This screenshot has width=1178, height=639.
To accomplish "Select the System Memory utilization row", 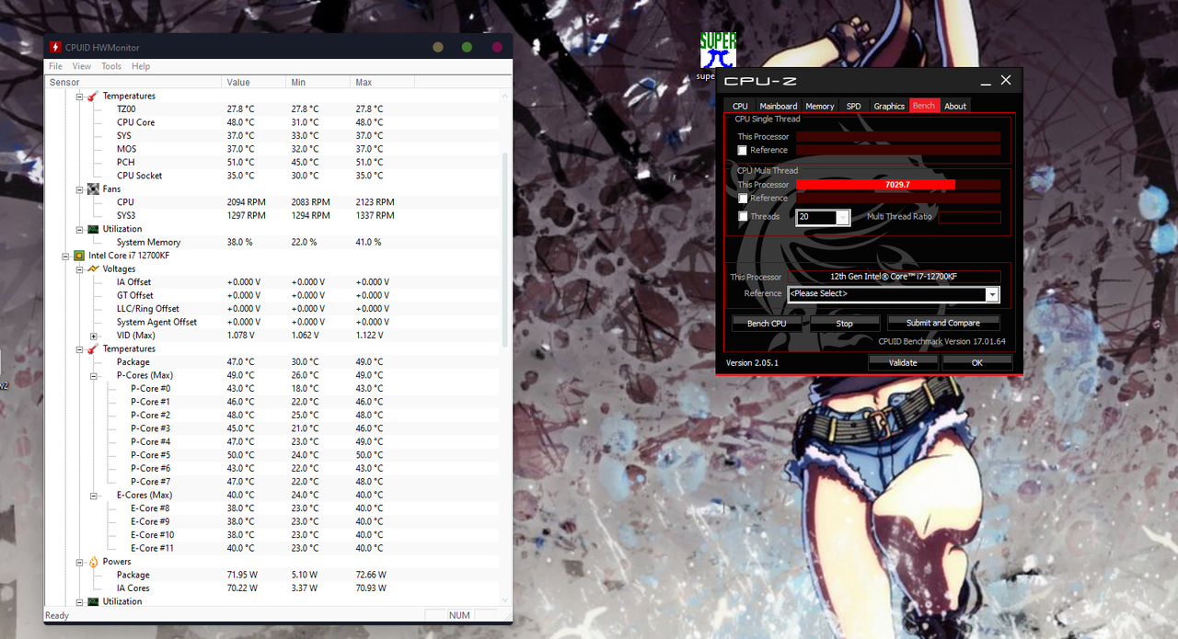I will tap(272, 243).
